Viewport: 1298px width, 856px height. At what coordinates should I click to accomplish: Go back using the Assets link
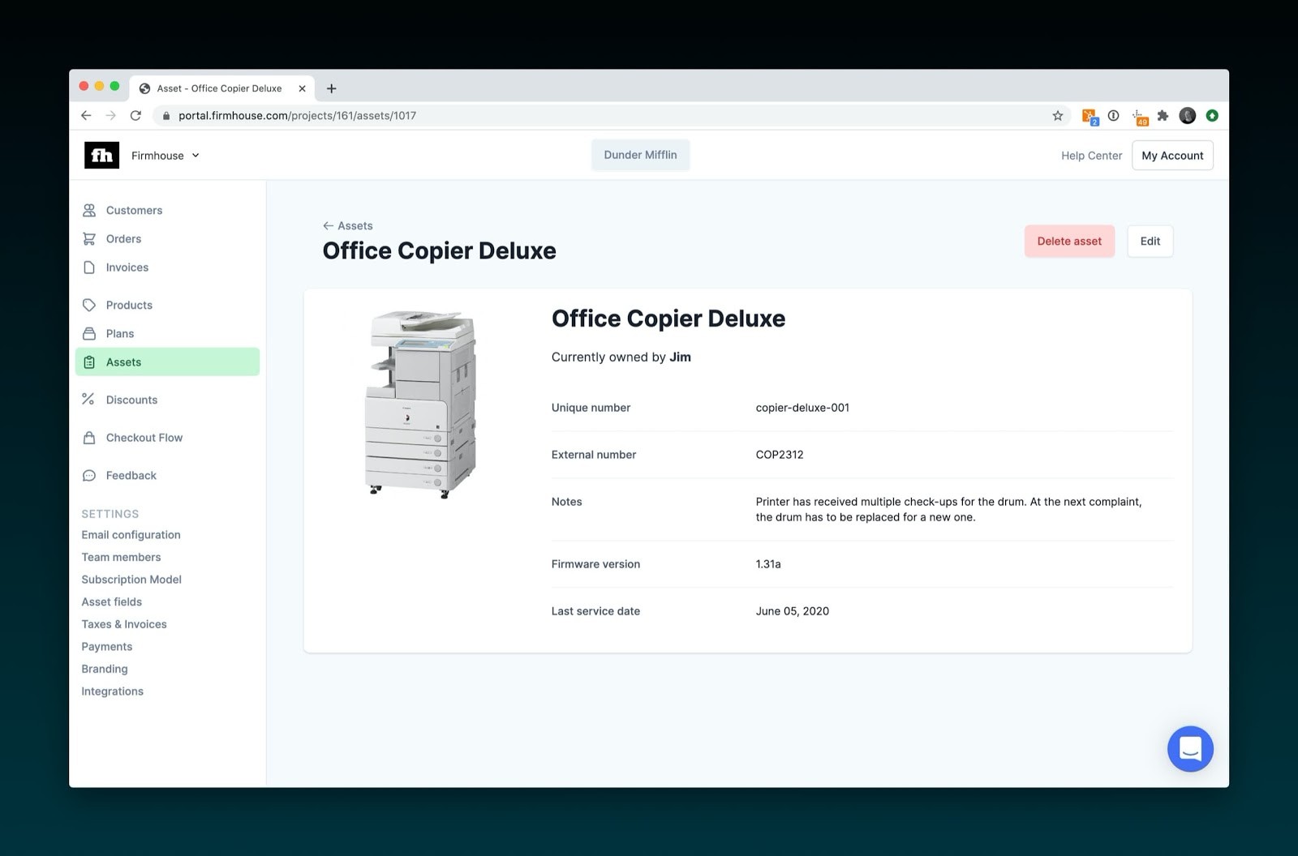pos(348,225)
